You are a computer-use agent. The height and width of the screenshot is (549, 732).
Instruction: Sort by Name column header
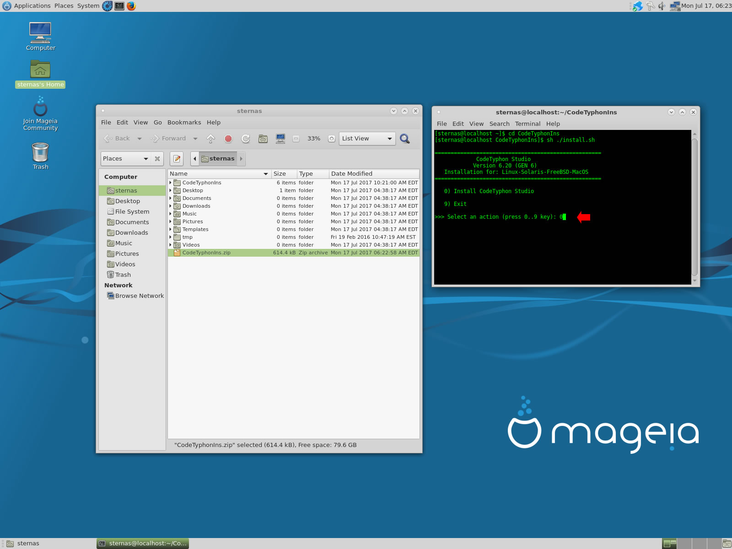219,174
